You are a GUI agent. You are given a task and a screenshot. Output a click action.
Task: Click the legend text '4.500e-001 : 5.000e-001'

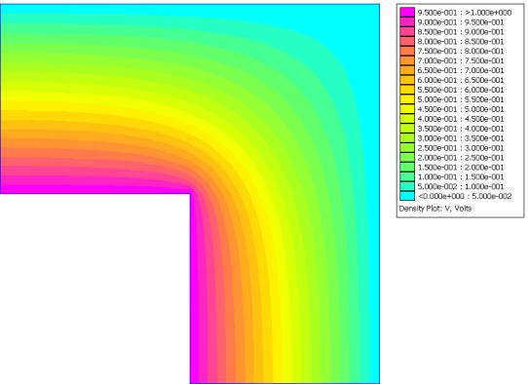(461, 109)
